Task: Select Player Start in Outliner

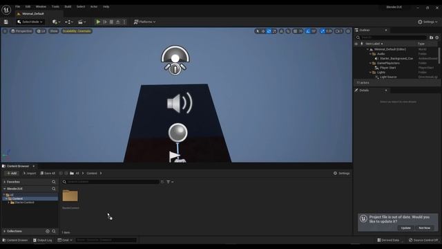Action: (x=387, y=68)
